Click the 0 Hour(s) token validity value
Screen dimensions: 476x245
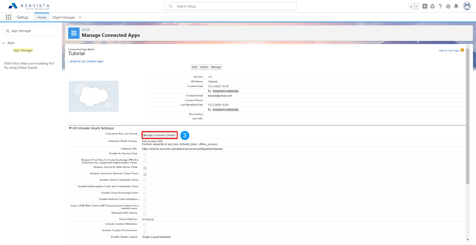coord(148,219)
